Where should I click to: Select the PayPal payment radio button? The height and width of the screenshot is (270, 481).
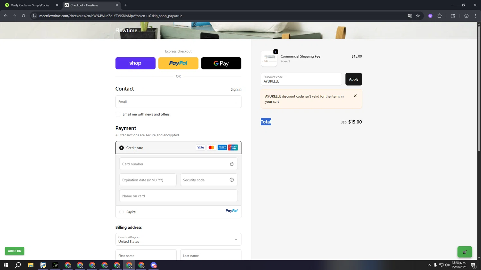coord(122,212)
